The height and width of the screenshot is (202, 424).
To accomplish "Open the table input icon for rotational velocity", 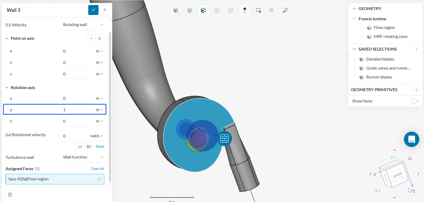I will tap(89, 147).
